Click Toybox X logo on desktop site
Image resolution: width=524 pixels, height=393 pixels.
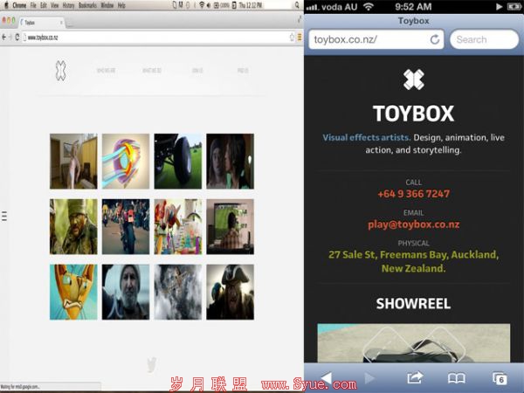(60, 71)
